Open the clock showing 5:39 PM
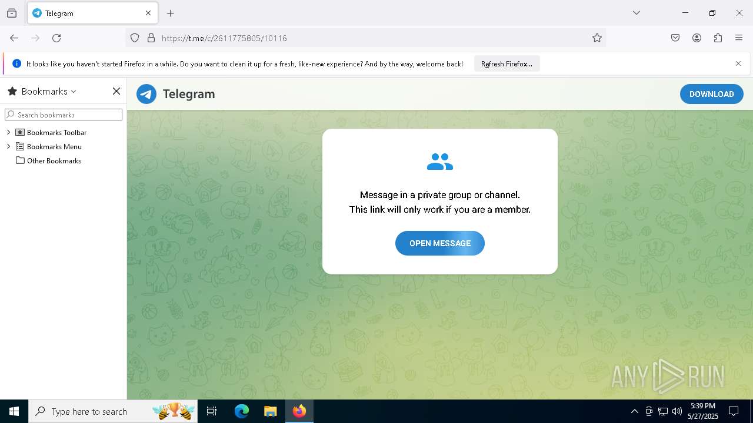This screenshot has height=423, width=753. click(x=703, y=411)
